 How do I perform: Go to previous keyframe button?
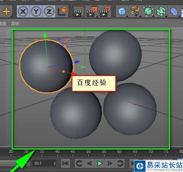pos(79,163)
